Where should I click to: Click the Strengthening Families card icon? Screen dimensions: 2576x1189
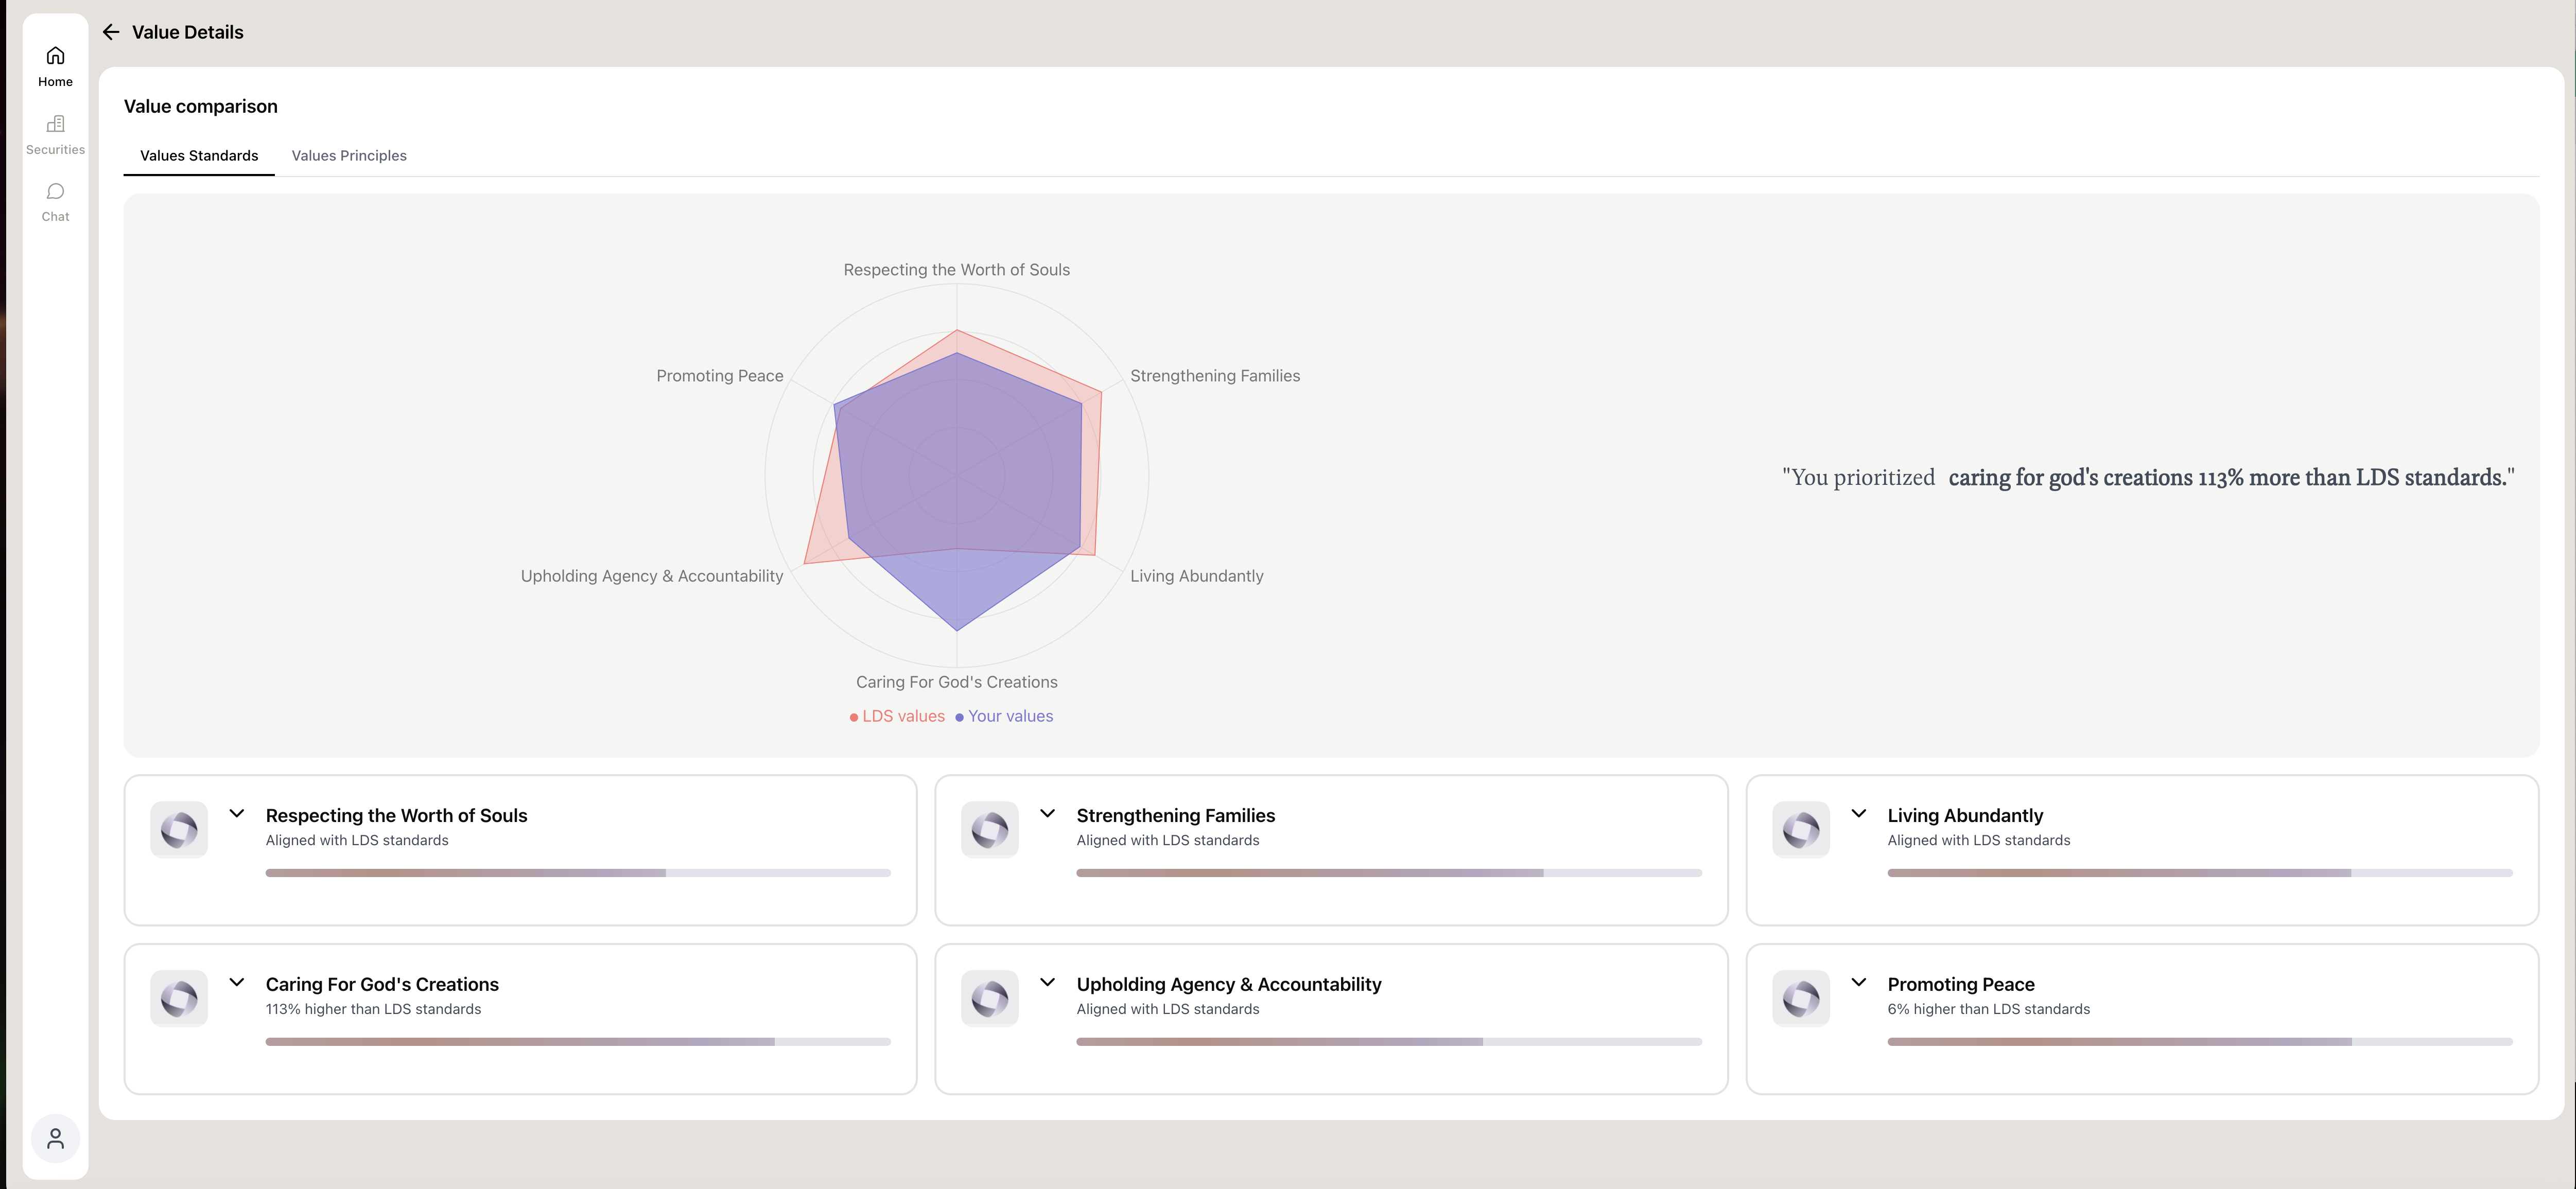pos(989,829)
